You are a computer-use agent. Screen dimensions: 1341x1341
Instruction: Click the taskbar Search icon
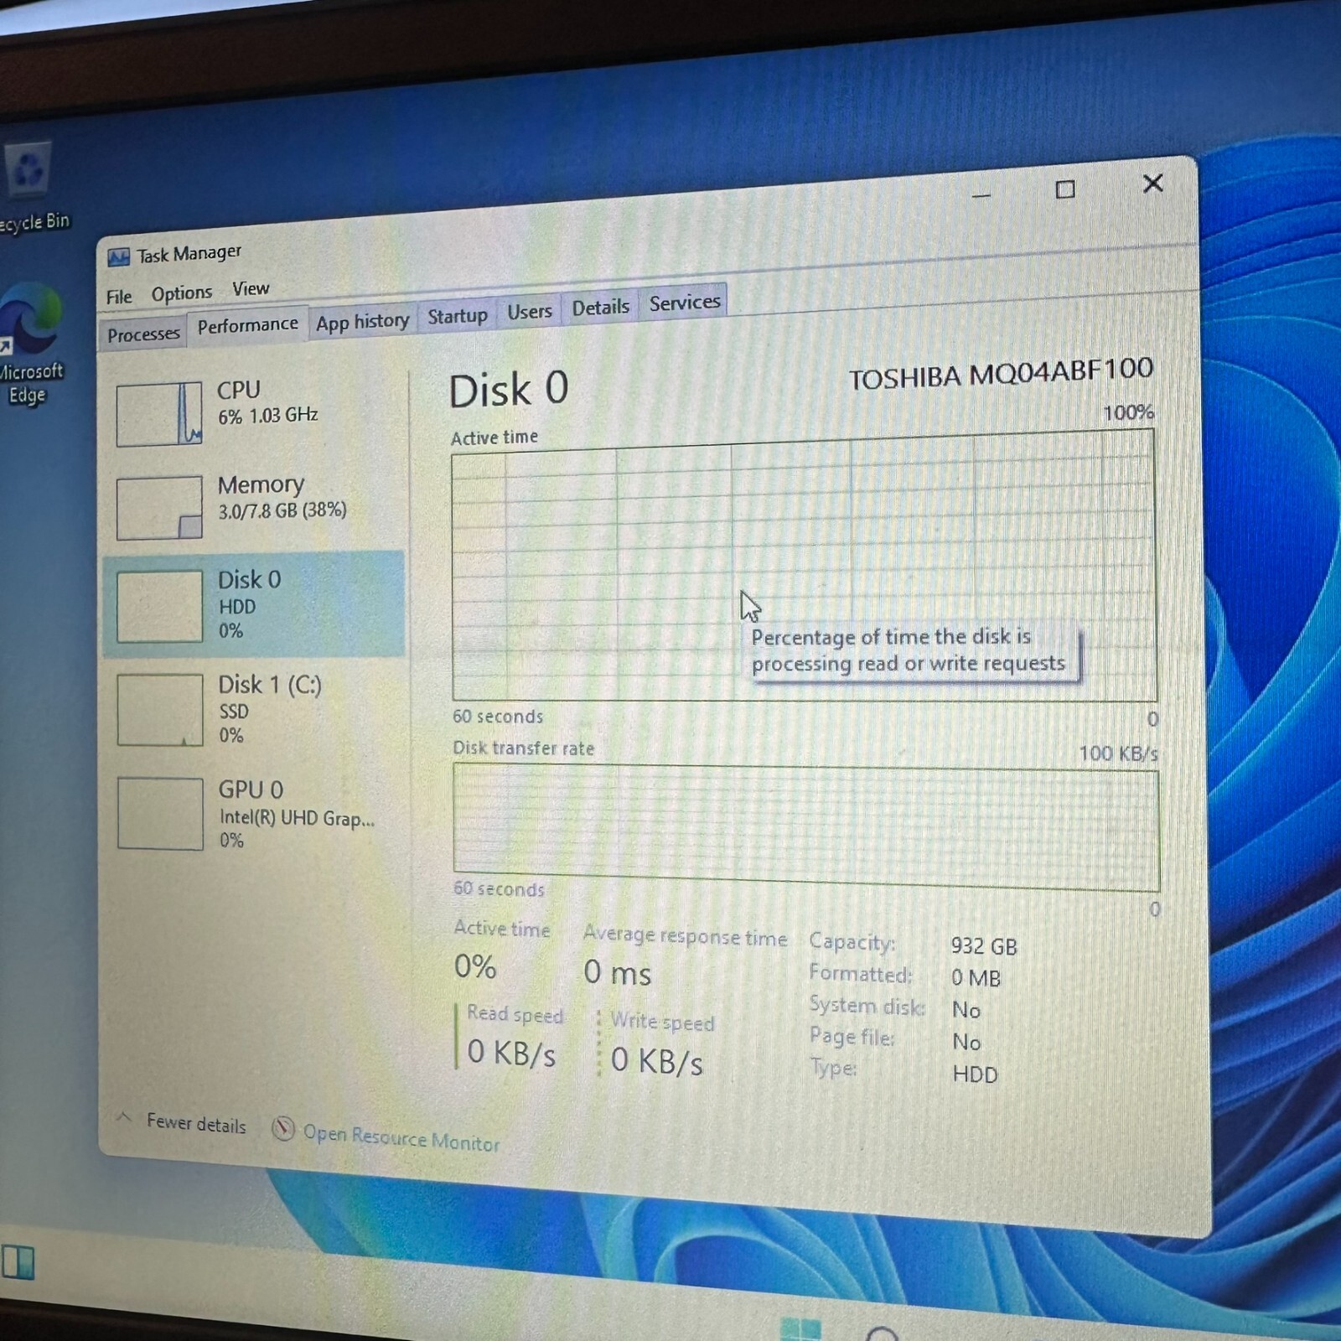(x=881, y=1333)
